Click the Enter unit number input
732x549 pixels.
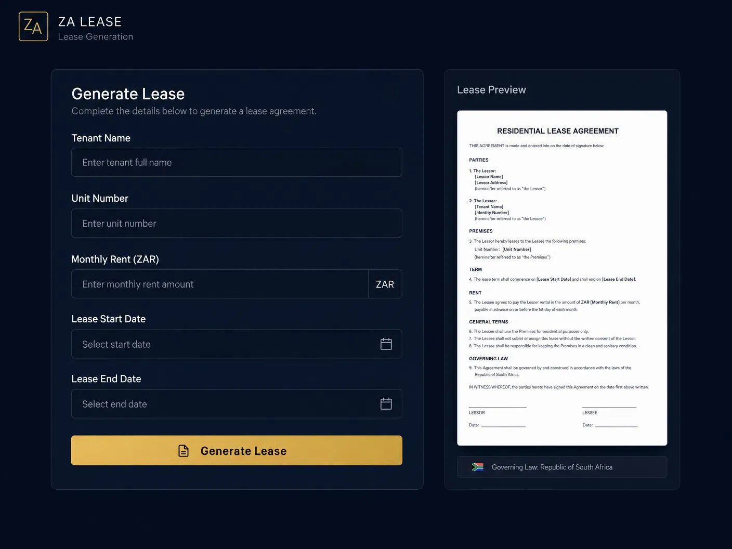[237, 223]
